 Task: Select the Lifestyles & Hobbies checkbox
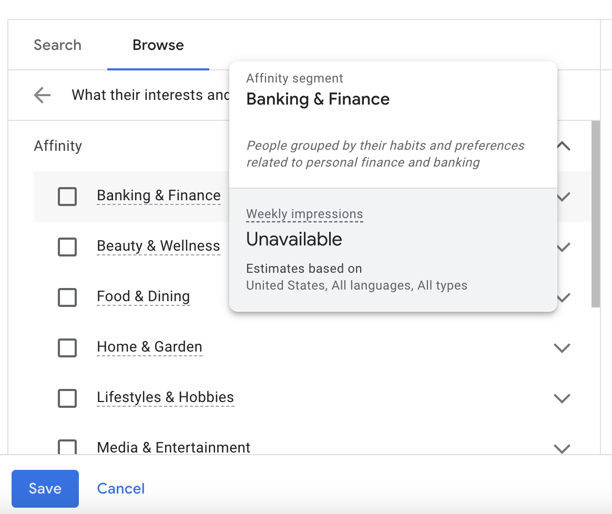tap(67, 398)
